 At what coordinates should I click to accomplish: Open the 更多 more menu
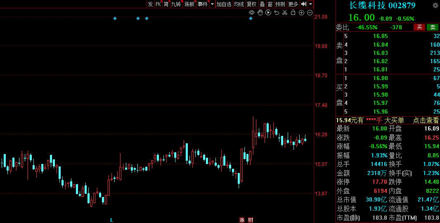(293, 4)
